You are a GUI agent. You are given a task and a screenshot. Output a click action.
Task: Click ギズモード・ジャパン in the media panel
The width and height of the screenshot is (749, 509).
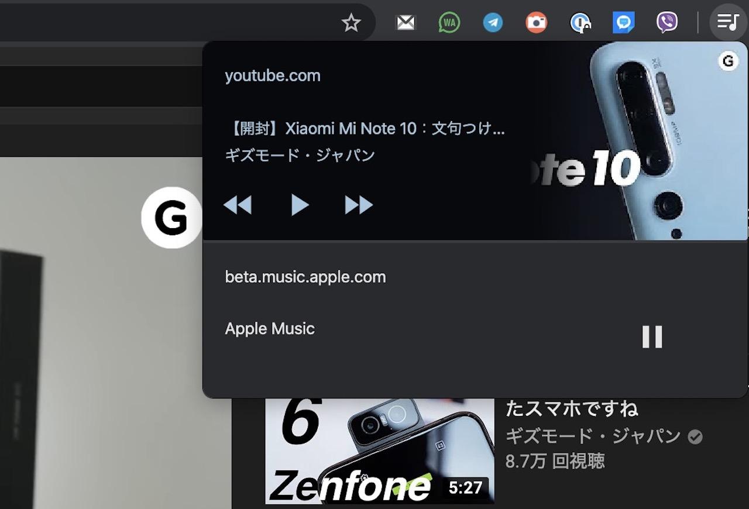(x=300, y=156)
